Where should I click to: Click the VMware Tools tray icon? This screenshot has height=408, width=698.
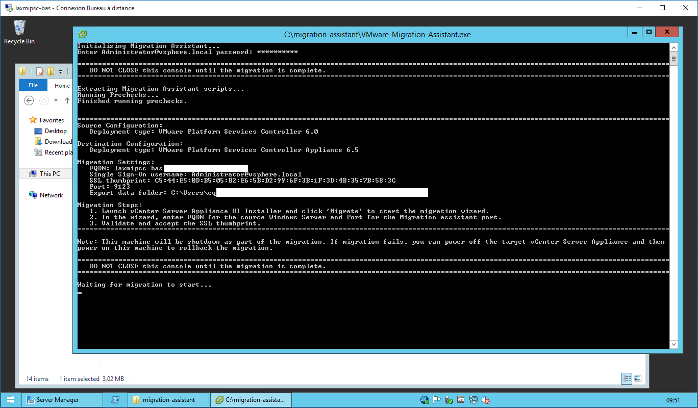pyautogui.click(x=461, y=400)
